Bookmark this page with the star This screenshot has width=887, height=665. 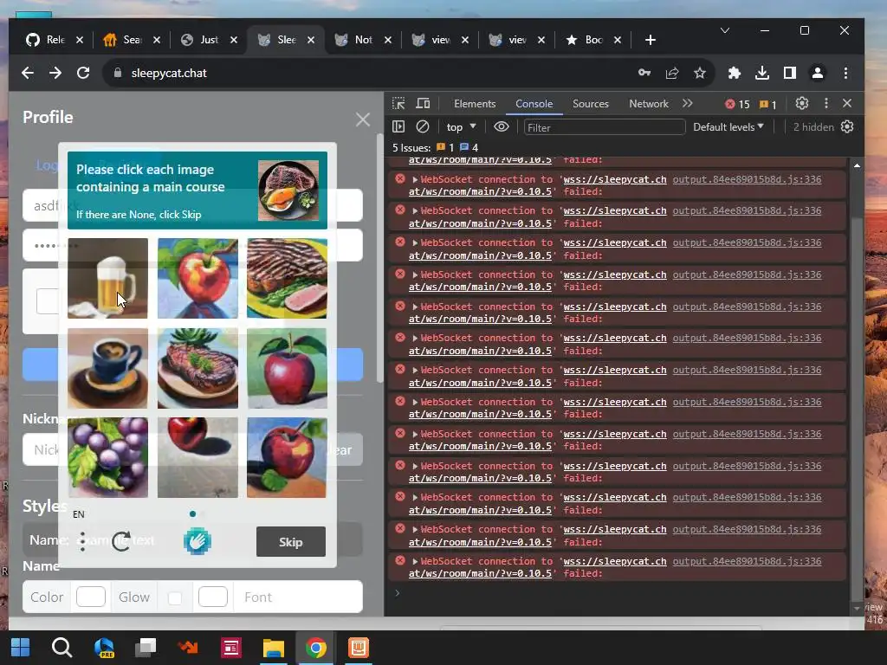[x=700, y=73]
